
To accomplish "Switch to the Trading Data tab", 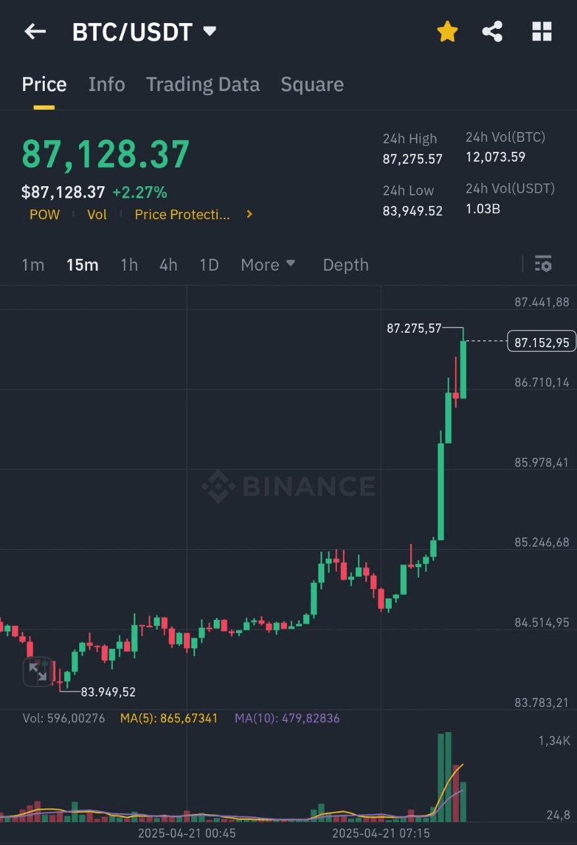I will click(202, 84).
